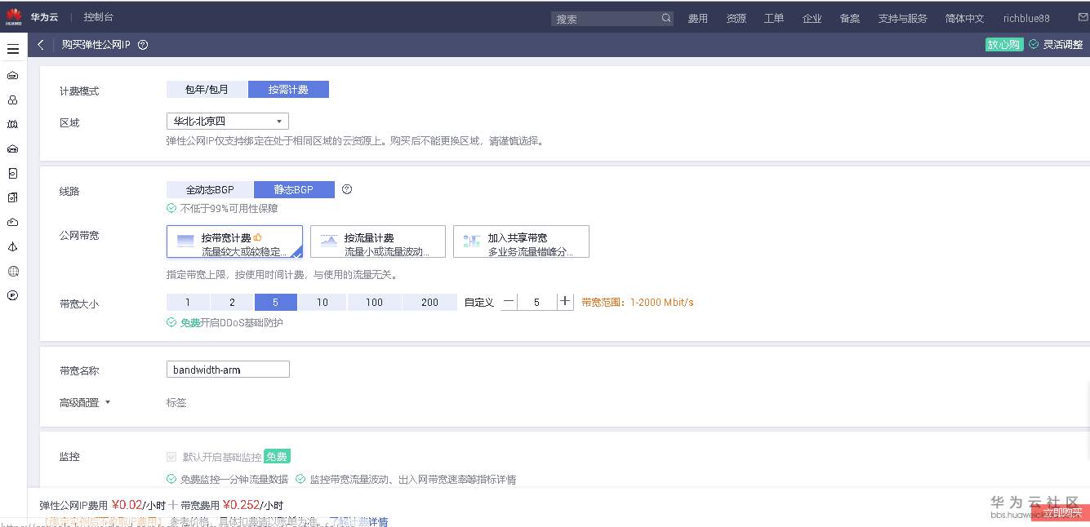Click the search magnifier icon
This screenshot has height=527, width=1090.
pyautogui.click(x=666, y=18)
